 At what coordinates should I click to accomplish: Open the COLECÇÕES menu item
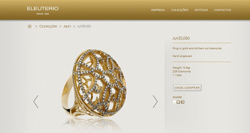pyautogui.click(x=180, y=10)
